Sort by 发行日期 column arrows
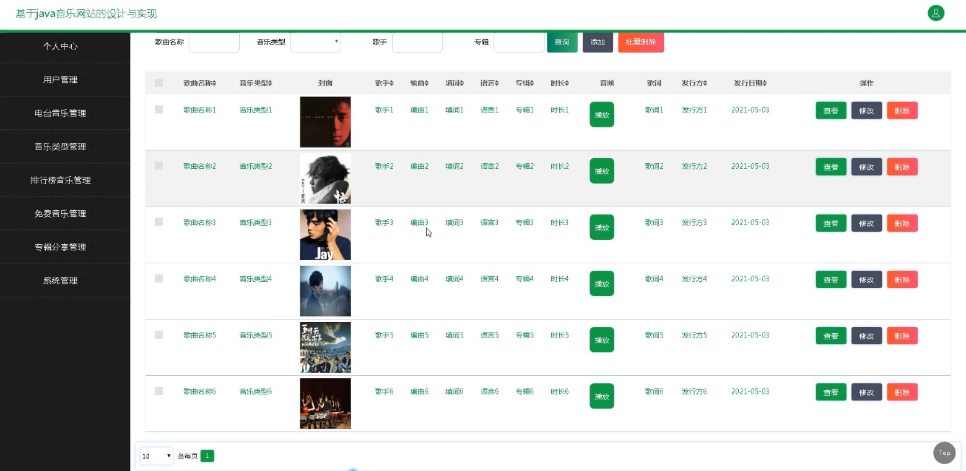This screenshot has height=471, width=966. [765, 83]
